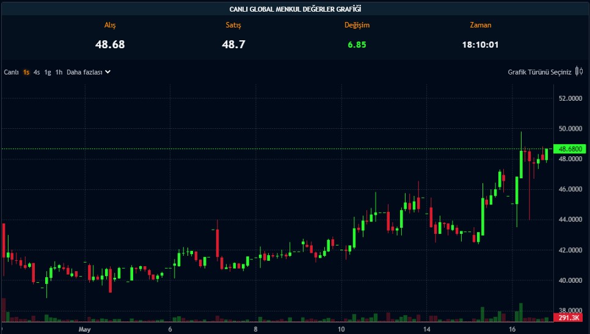Select the 1s timeframe
Screen dimensions: 590x334
[26, 72]
